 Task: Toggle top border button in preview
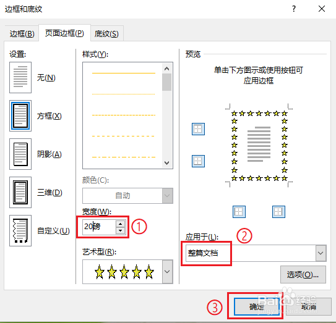coord(198,129)
